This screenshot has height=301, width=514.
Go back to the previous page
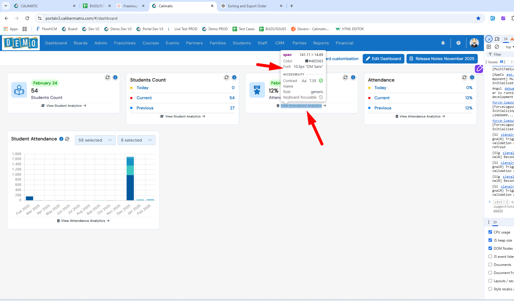click(6, 18)
